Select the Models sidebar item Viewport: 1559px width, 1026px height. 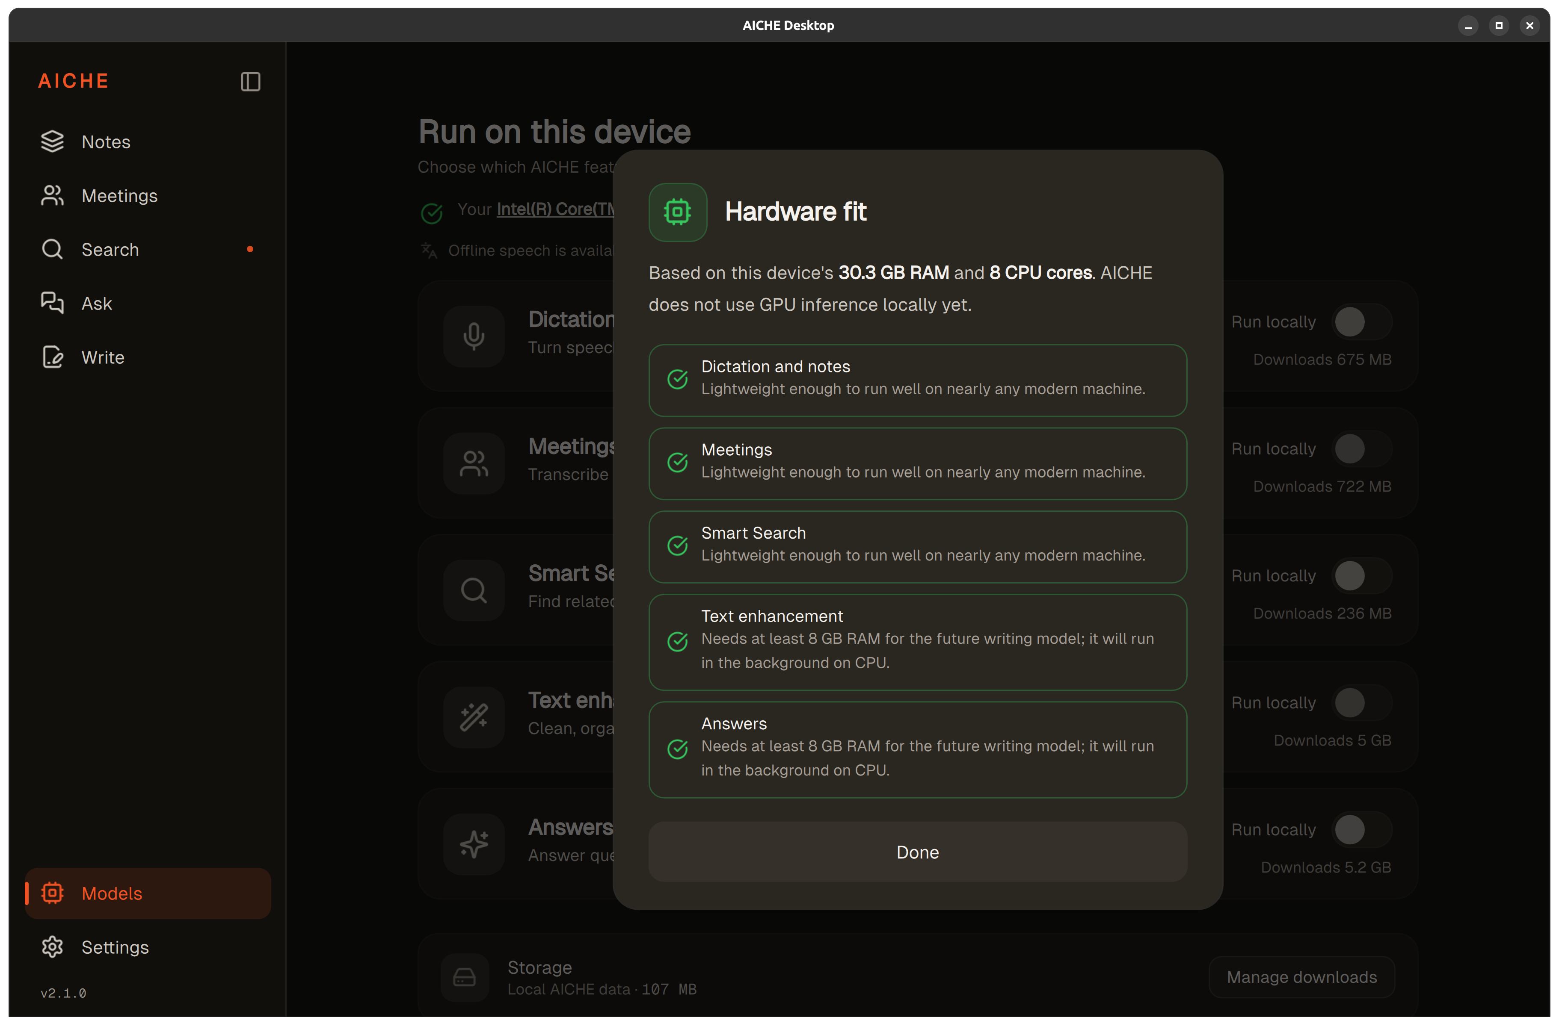(148, 893)
